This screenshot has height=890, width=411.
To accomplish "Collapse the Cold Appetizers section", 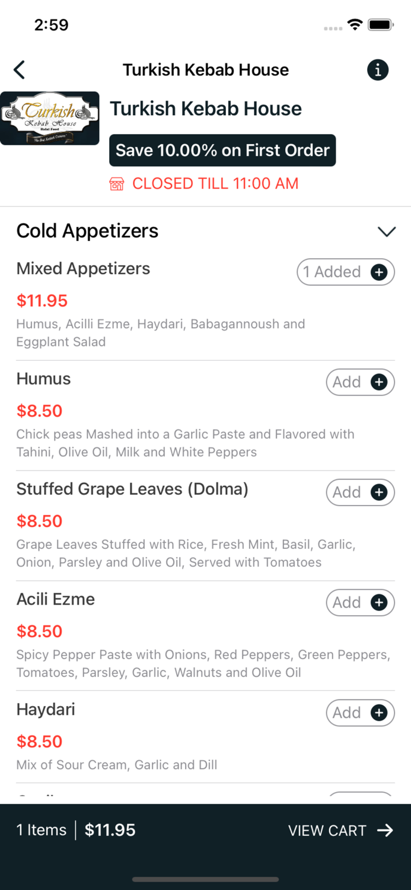I will coord(387,231).
